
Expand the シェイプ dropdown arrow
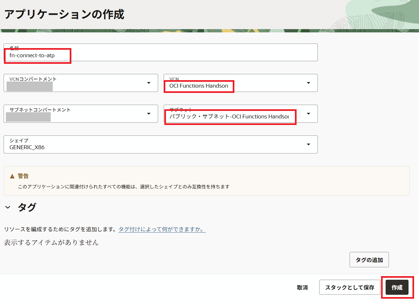tap(308, 144)
